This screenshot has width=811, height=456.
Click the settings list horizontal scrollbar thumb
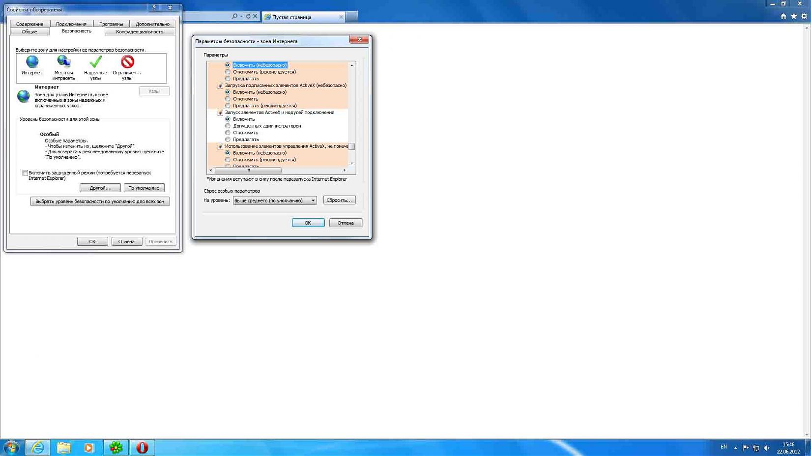click(x=248, y=171)
